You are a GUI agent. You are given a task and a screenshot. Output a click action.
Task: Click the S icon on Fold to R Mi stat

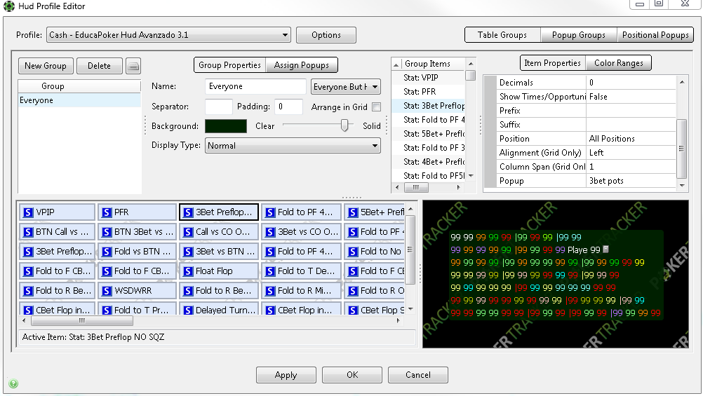[270, 291]
